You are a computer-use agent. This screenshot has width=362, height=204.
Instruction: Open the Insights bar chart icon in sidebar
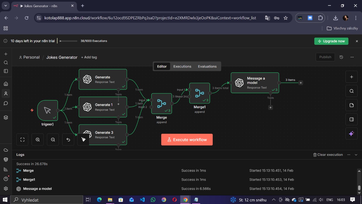[x=6, y=169]
